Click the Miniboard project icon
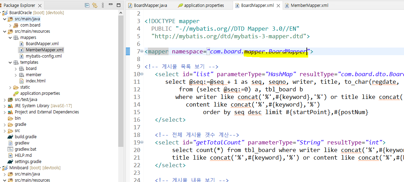Screen dimensions: 404x182 [x=5, y=168]
